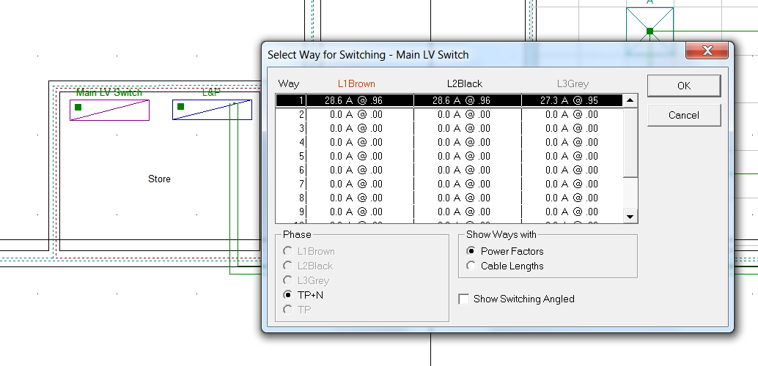Image resolution: width=758 pixels, height=366 pixels.
Task: Click the L&P label on drawing
Action: click(x=211, y=92)
